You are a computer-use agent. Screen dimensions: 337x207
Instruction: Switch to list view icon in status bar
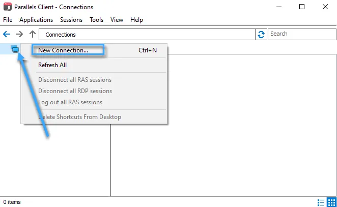click(x=321, y=202)
